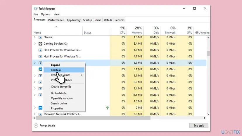Expand the process in the 15.5 MB row
The height and width of the screenshot is (136, 242).
[35, 95]
